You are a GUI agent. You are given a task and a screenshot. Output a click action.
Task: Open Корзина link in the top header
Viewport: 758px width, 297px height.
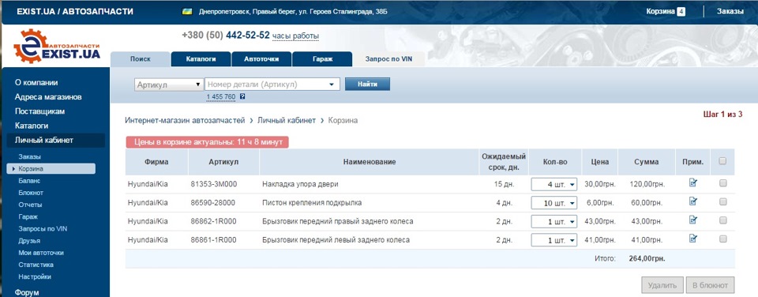660,12
